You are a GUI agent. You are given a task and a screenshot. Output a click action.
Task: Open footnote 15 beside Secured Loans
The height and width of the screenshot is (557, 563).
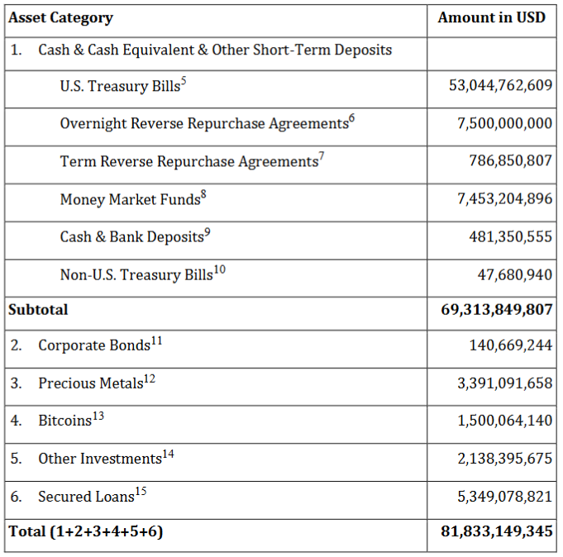pyautogui.click(x=141, y=493)
